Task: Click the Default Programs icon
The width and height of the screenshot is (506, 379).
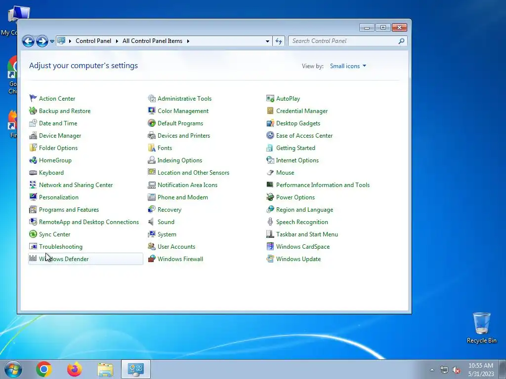Action: click(152, 123)
